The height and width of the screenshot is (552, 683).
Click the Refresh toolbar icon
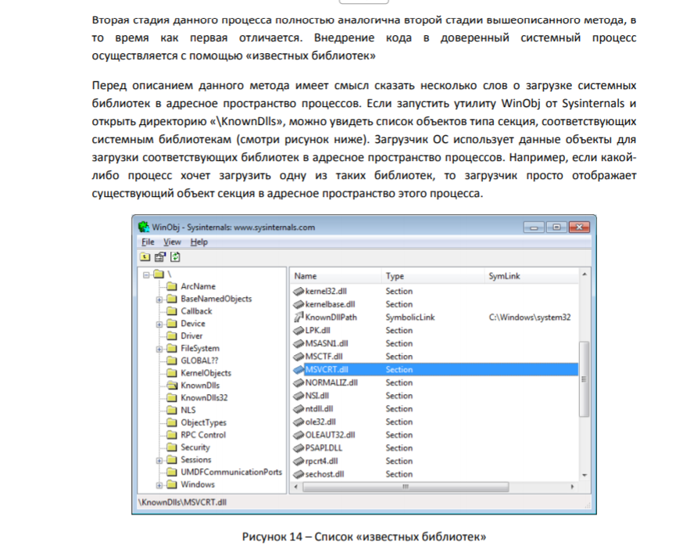pyautogui.click(x=175, y=257)
